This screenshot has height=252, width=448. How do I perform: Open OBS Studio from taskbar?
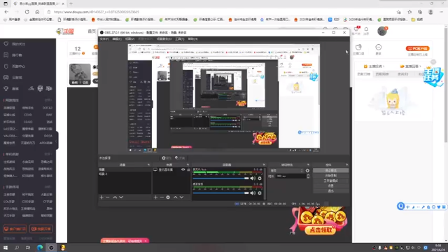pos(51,248)
